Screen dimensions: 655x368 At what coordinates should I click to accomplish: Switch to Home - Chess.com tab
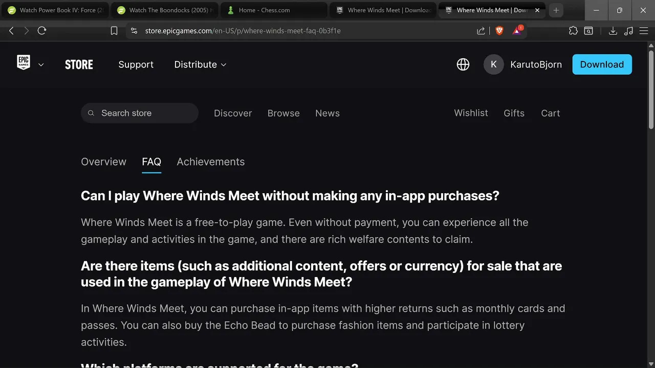[x=274, y=10]
